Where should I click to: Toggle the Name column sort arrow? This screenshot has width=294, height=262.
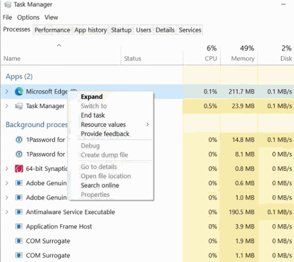pos(59,46)
